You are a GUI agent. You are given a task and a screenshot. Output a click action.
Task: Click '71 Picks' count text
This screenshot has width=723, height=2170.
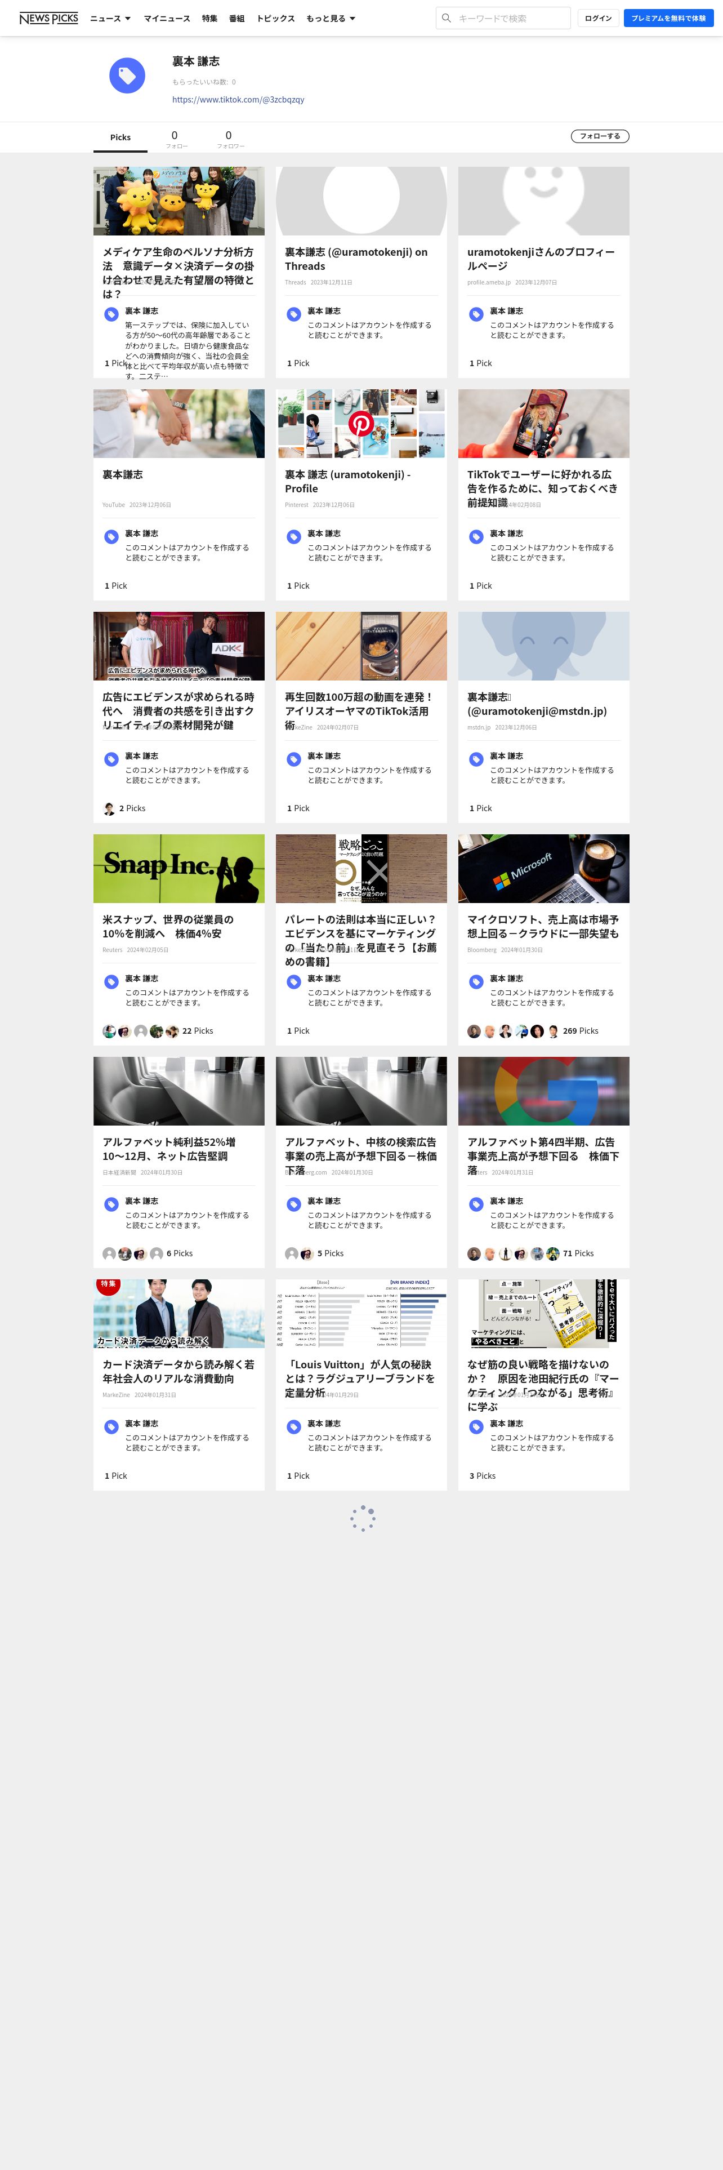coord(578,1253)
